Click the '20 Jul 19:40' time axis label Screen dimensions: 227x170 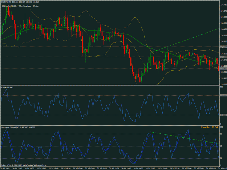[126, 169]
